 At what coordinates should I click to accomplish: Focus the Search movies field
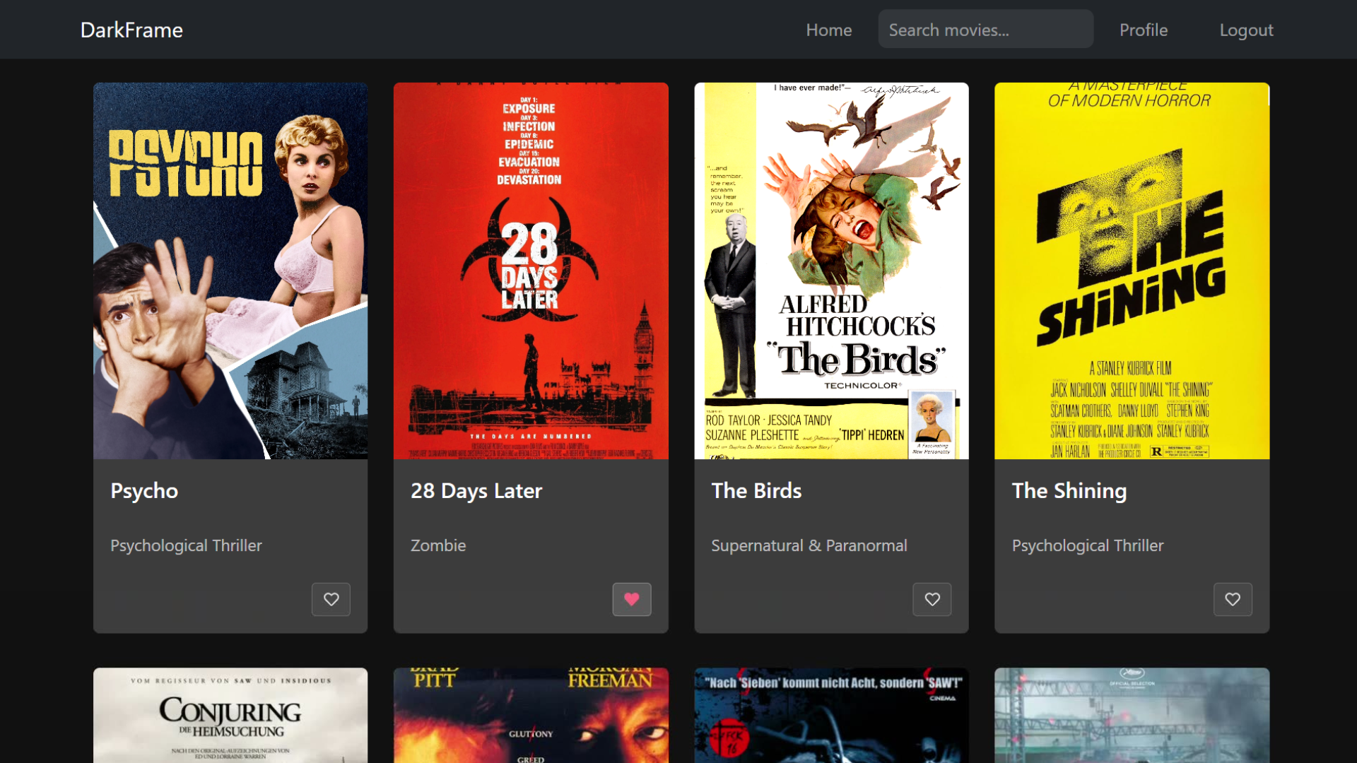985,30
